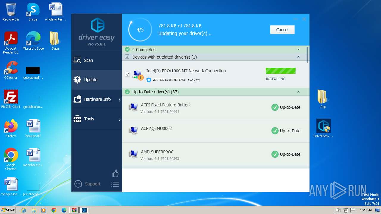Viewport: 381px width, 214px height.
Task: Click the ACPI\QEMU0002 device icon
Action: 133,131
